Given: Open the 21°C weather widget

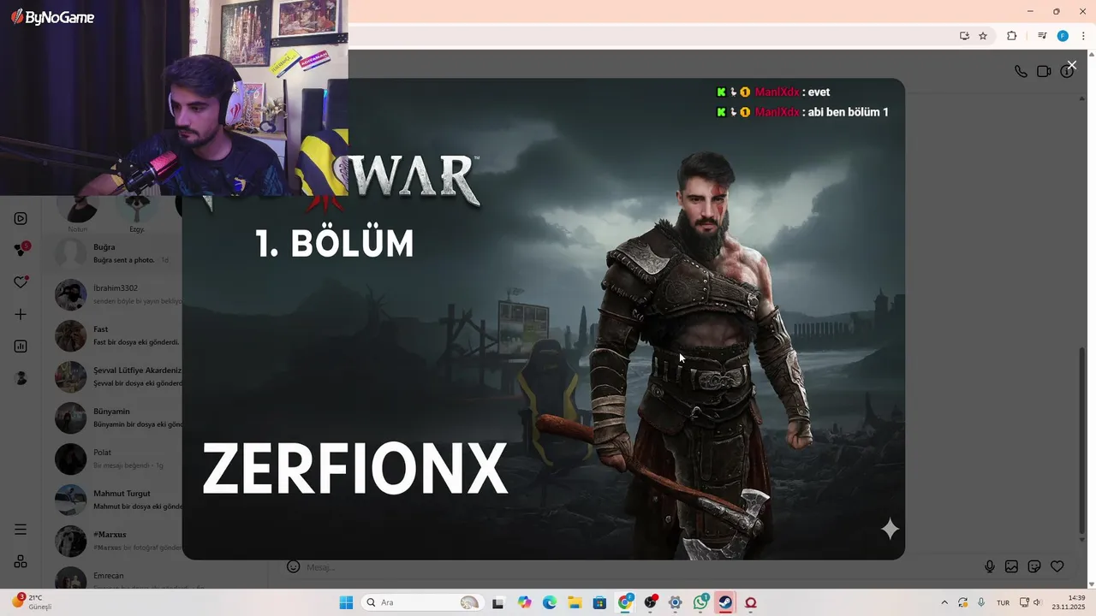Looking at the screenshot, I should pos(33,602).
